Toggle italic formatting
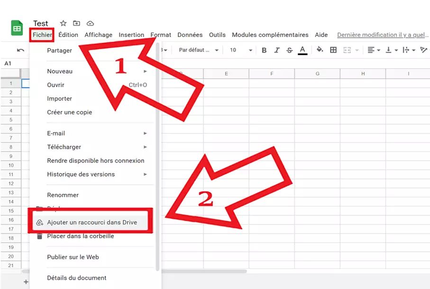This screenshot has height=289, width=430. 277,50
